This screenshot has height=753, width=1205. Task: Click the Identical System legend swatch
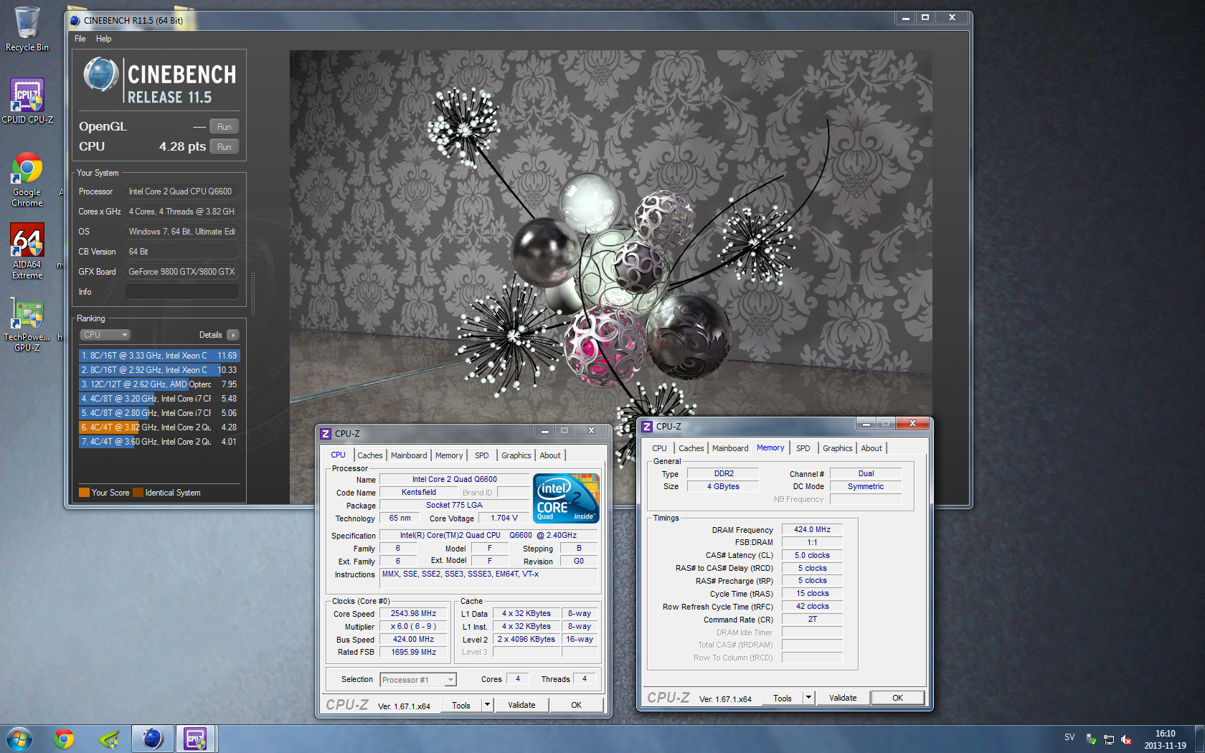click(138, 493)
